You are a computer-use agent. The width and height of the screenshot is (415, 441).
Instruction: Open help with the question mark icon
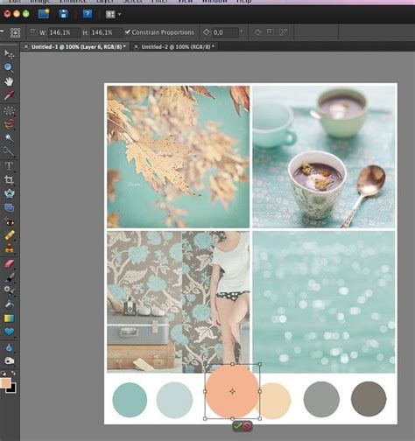88,14
